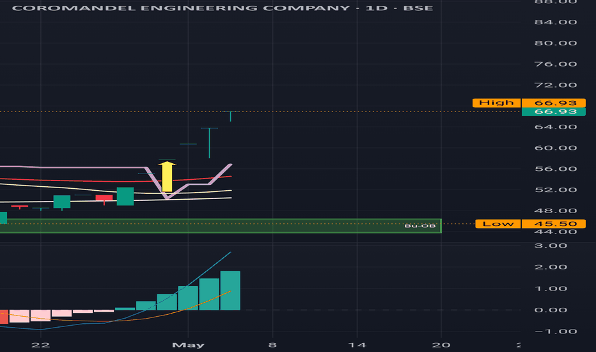Screen dimensions: 596x352
Task: Click the 14 date label on time axis
Action: [357, 345]
